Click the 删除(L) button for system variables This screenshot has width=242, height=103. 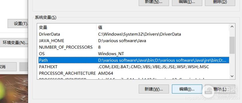(220, 89)
